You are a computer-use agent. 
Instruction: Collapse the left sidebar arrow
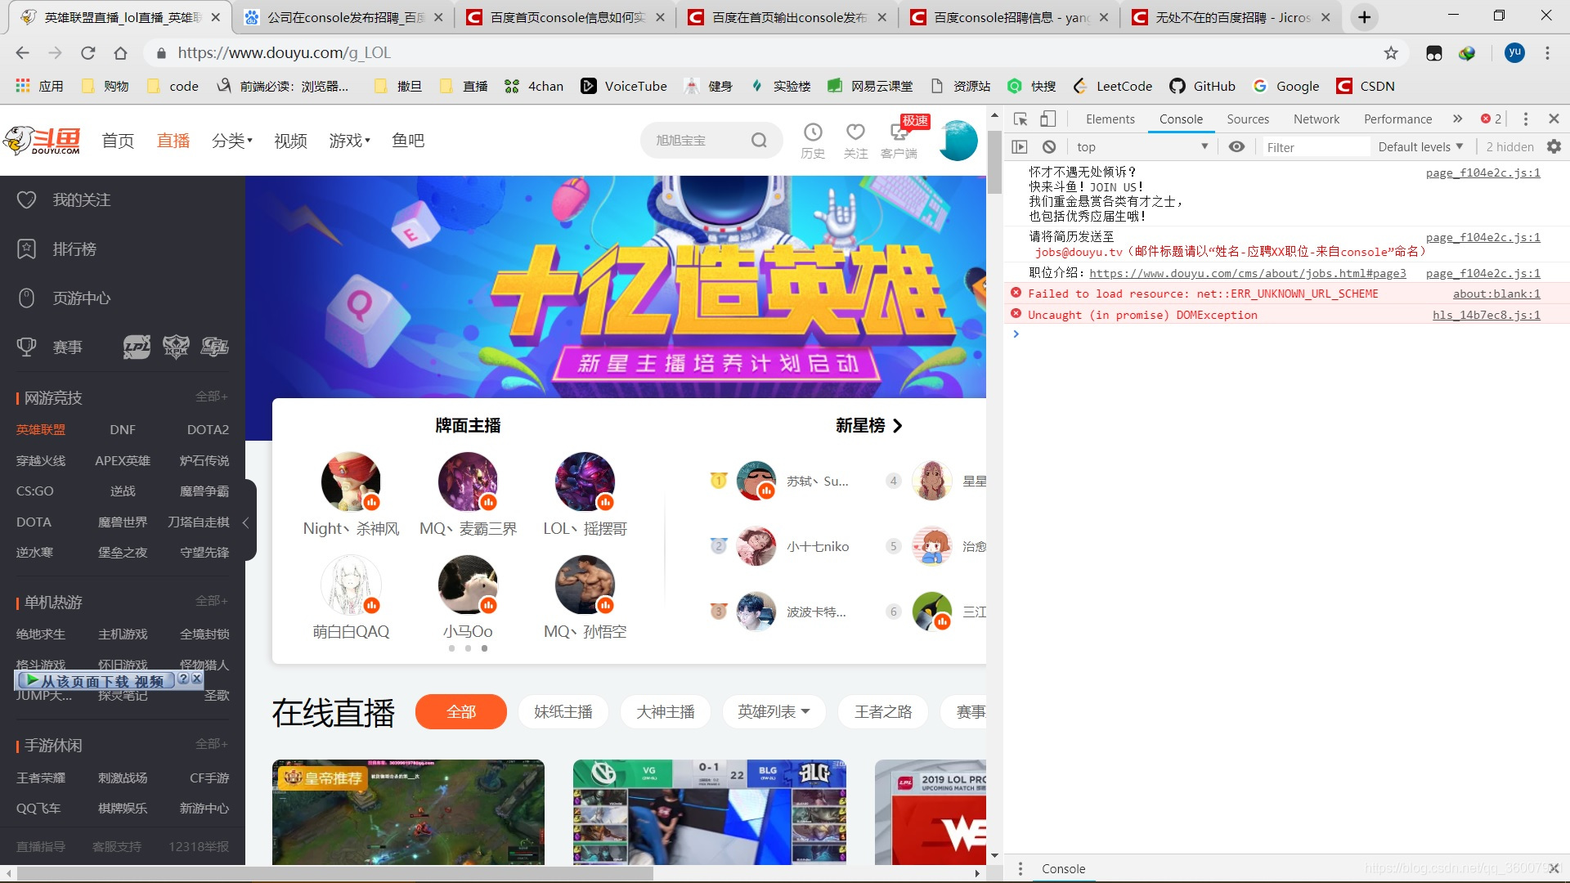(x=245, y=522)
